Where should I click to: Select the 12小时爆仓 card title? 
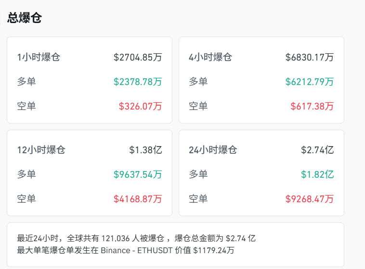click(x=41, y=150)
